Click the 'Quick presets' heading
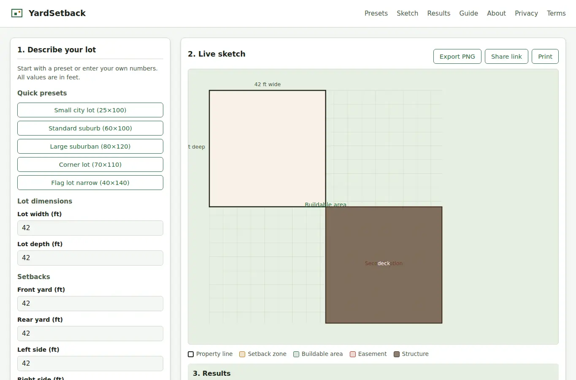The height and width of the screenshot is (380, 576). click(x=42, y=93)
